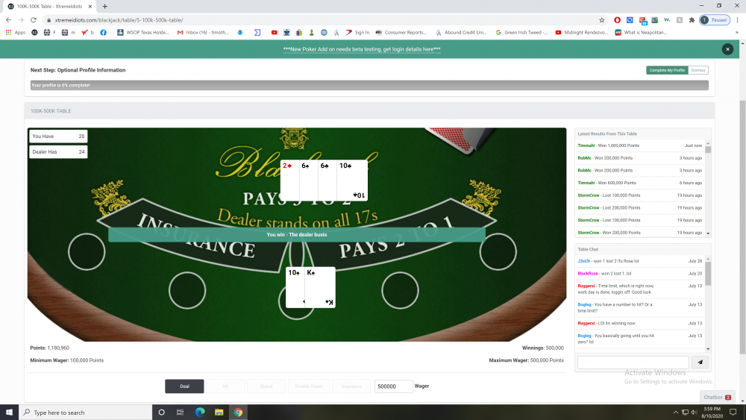Click the Dismiss profile prompt button

(698, 70)
